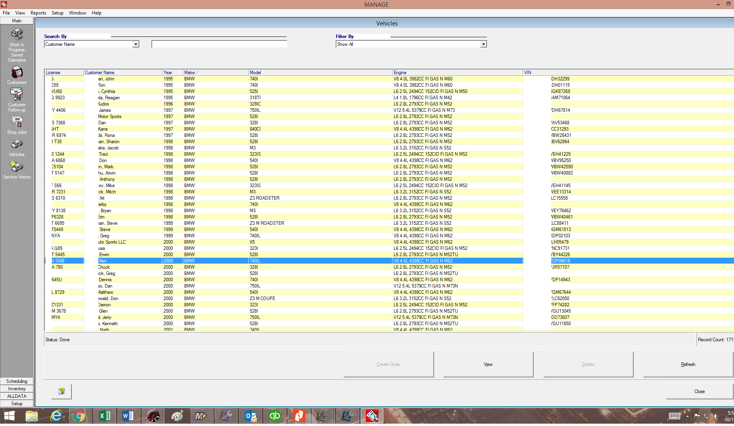Sort by Make column header

(216, 73)
